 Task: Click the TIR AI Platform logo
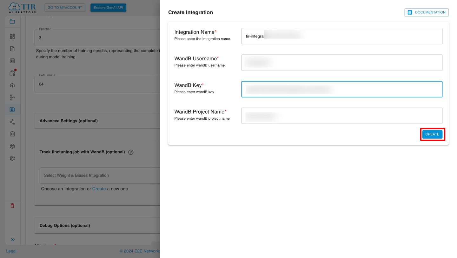pyautogui.click(x=22, y=8)
